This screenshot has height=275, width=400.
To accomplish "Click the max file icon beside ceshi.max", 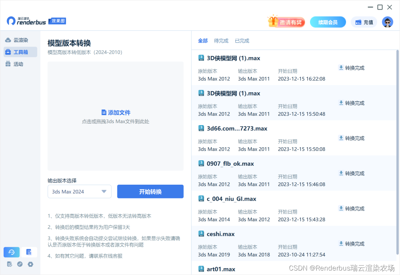I will [x=201, y=234].
